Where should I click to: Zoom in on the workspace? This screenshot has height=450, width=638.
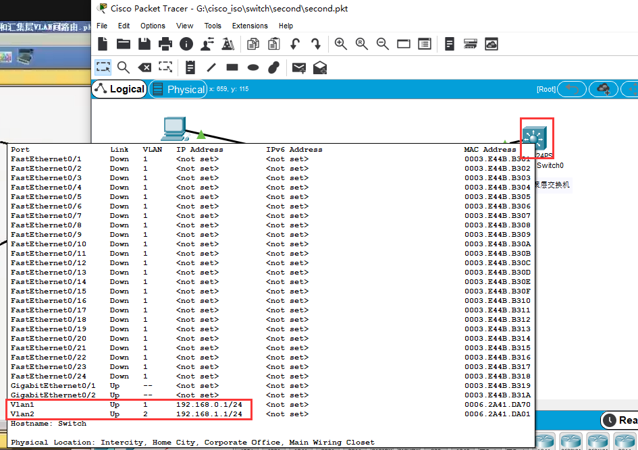(340, 44)
